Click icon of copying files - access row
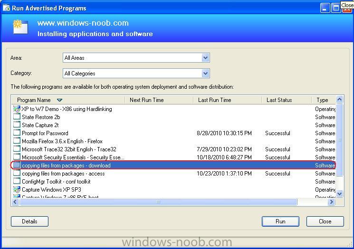Image resolution: width=354 pixels, height=249 pixels. coord(17,173)
